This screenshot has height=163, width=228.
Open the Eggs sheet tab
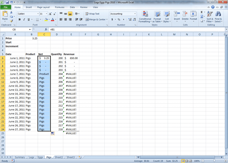click(x=40, y=157)
